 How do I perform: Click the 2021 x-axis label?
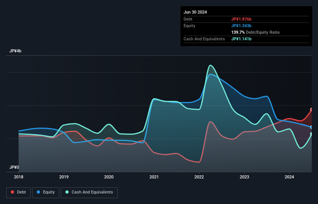click(x=154, y=177)
